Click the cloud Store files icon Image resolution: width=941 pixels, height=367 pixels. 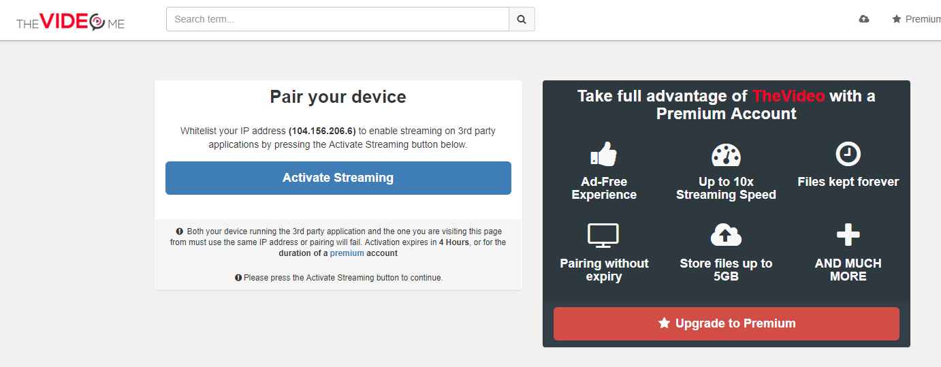point(726,236)
